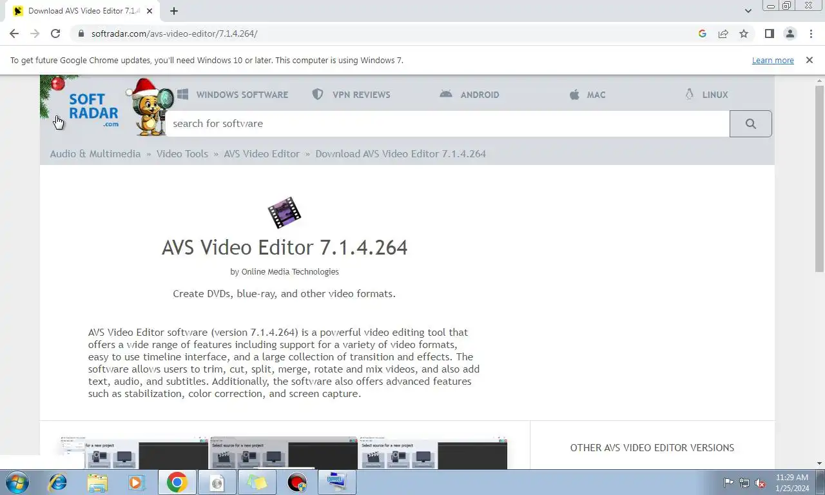Screen dimensions: 825x495
Task: Click the URL address bar
Action: [387, 34]
